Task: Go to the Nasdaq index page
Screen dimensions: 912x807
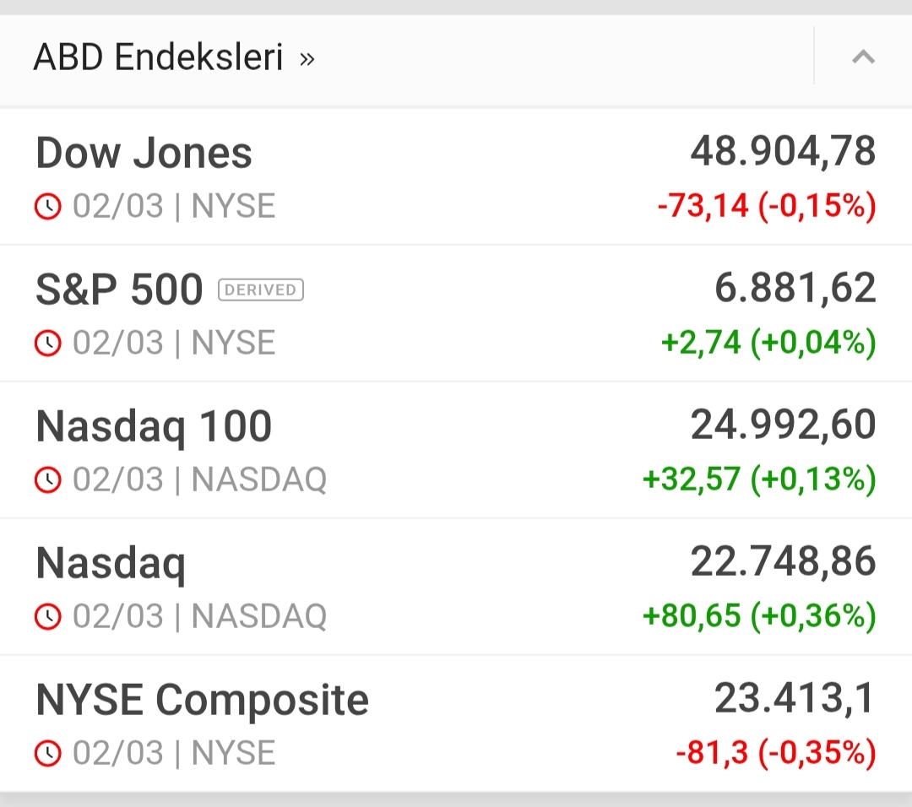Action: [x=111, y=563]
